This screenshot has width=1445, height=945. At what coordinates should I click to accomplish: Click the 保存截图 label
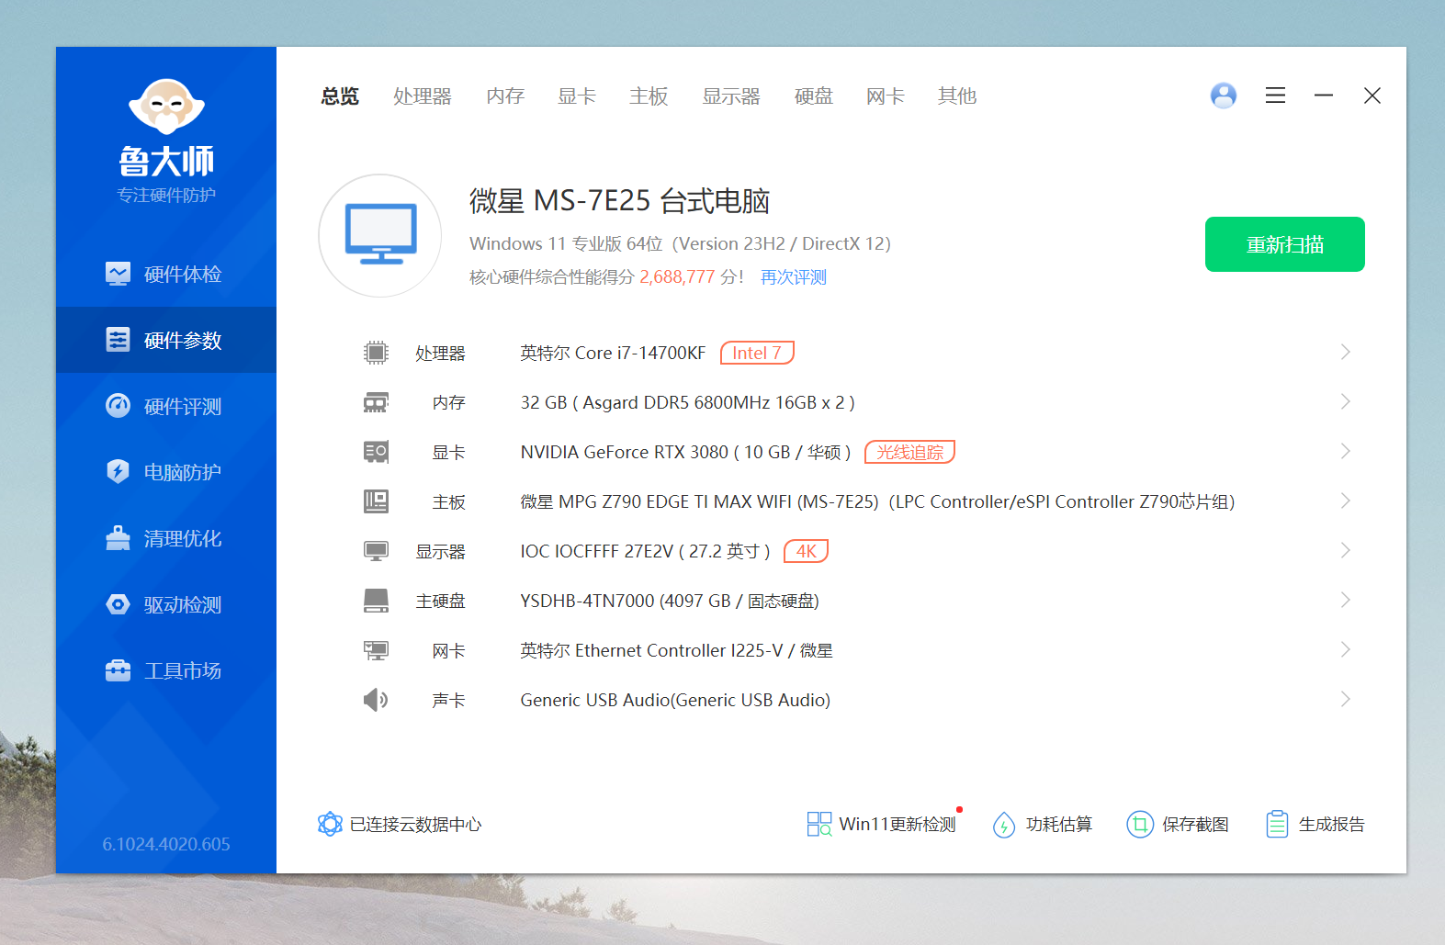1195,825
